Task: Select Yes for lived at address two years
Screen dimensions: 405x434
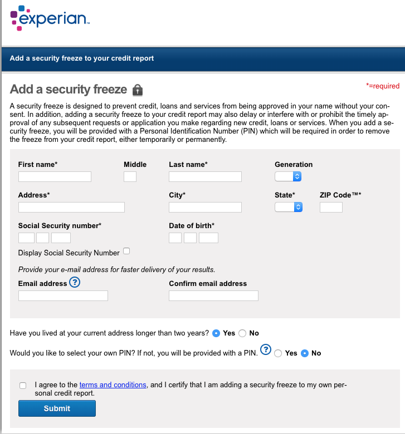Action: (216, 333)
